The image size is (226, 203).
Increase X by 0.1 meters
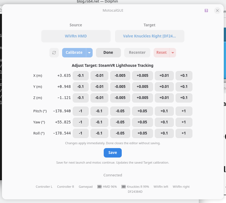click(184, 76)
